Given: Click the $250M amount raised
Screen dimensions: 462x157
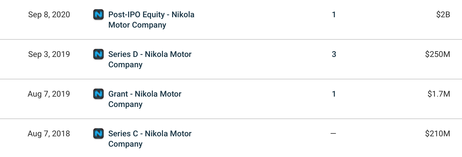Looking at the screenshot, I should coord(437,54).
